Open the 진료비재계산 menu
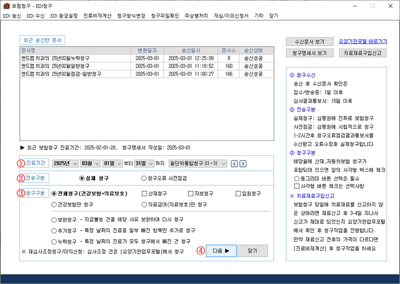 click(x=97, y=16)
